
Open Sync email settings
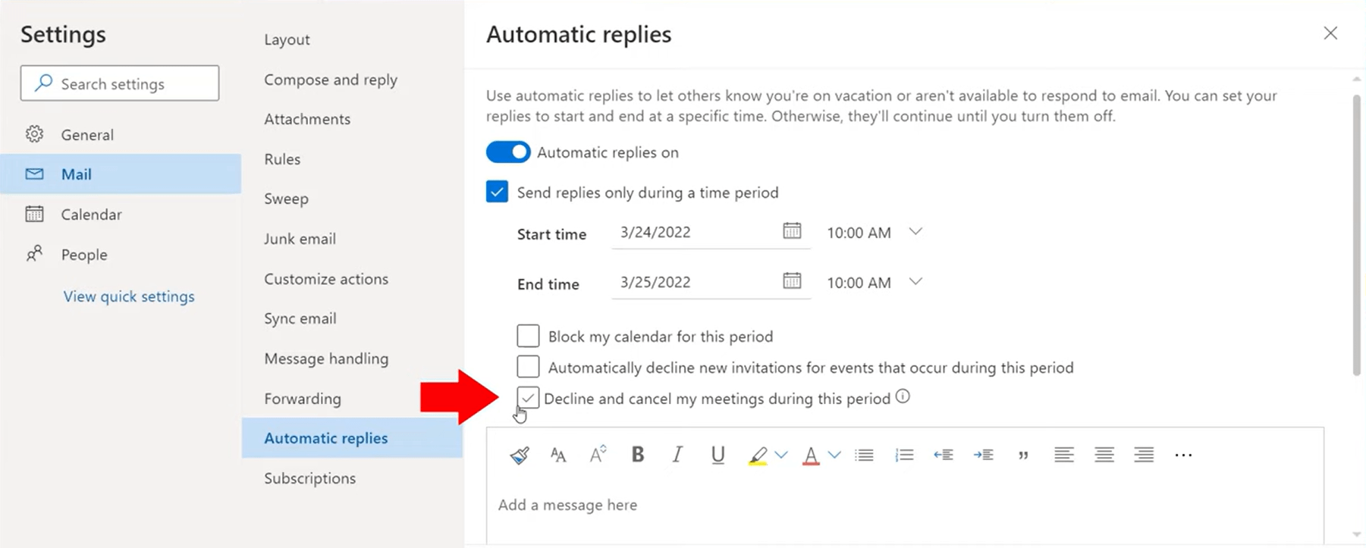tap(300, 318)
